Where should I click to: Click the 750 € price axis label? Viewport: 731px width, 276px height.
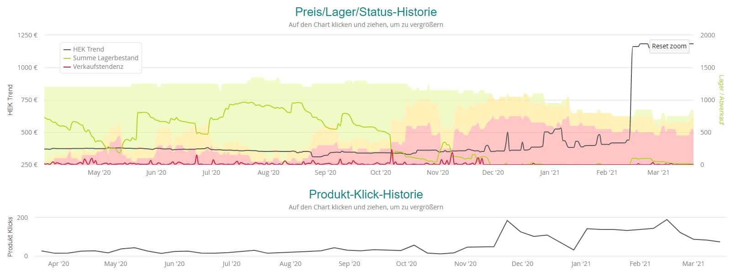click(x=29, y=100)
